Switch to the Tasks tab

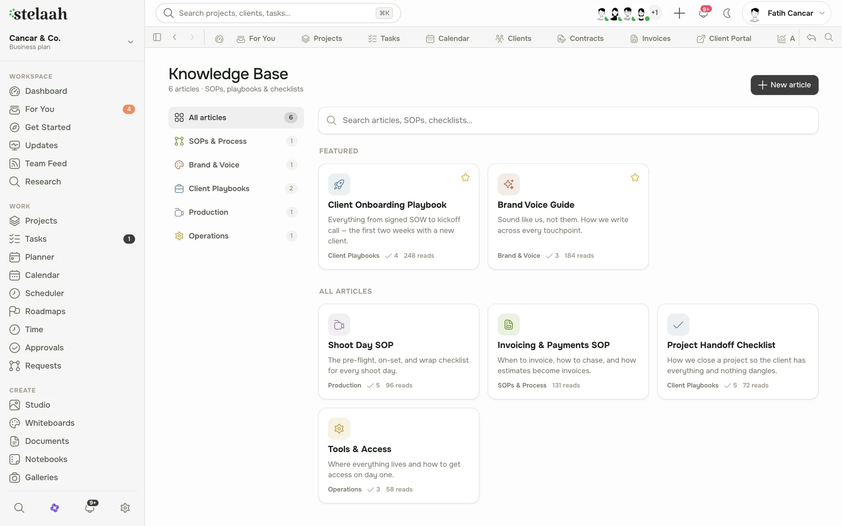[384, 39]
